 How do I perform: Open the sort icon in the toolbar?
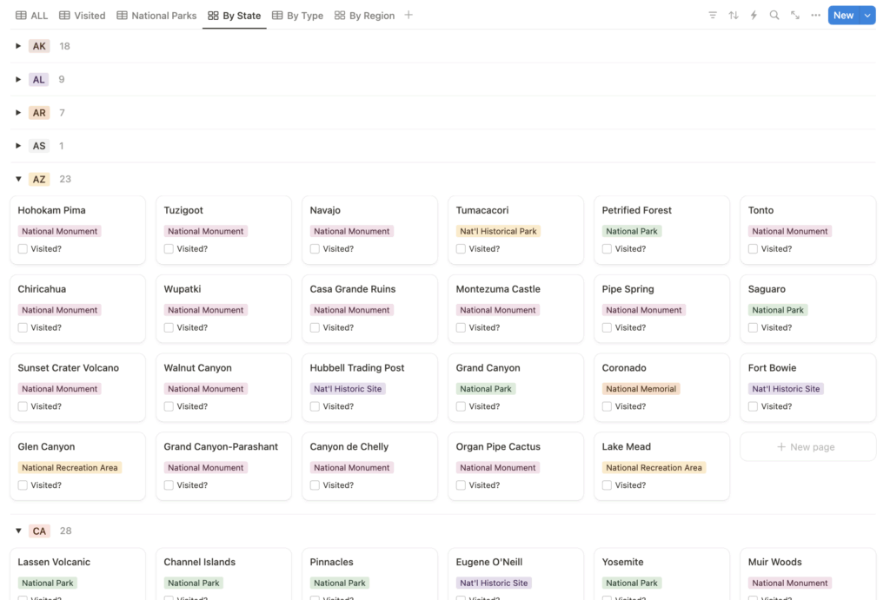(x=733, y=15)
